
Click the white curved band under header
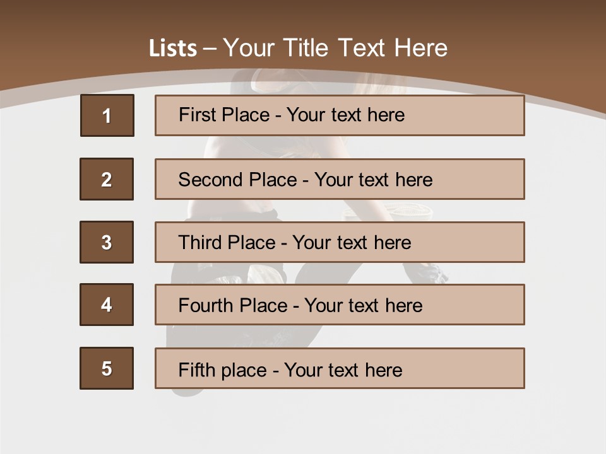pyautogui.click(x=38, y=95)
